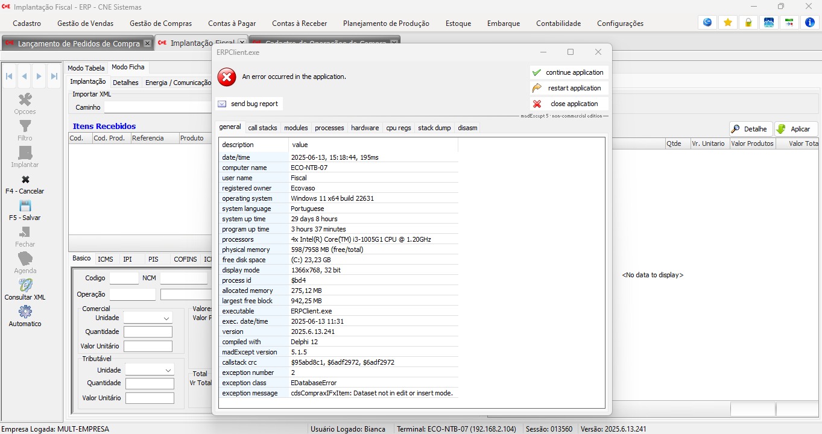Open the Contabilidade menu
Image resolution: width=822 pixels, height=434 pixels.
point(558,24)
